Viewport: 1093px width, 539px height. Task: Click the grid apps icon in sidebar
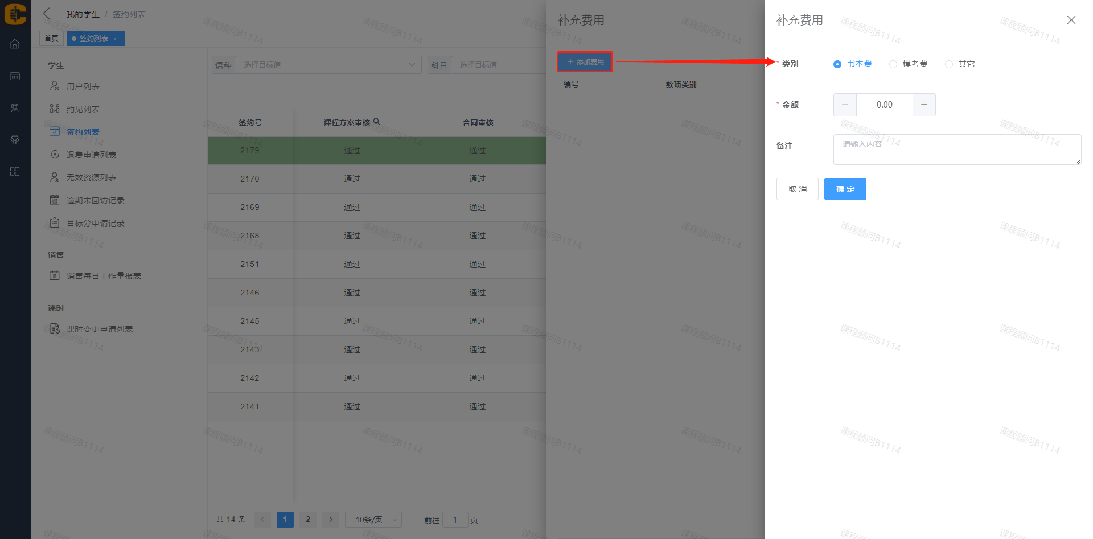(x=15, y=172)
